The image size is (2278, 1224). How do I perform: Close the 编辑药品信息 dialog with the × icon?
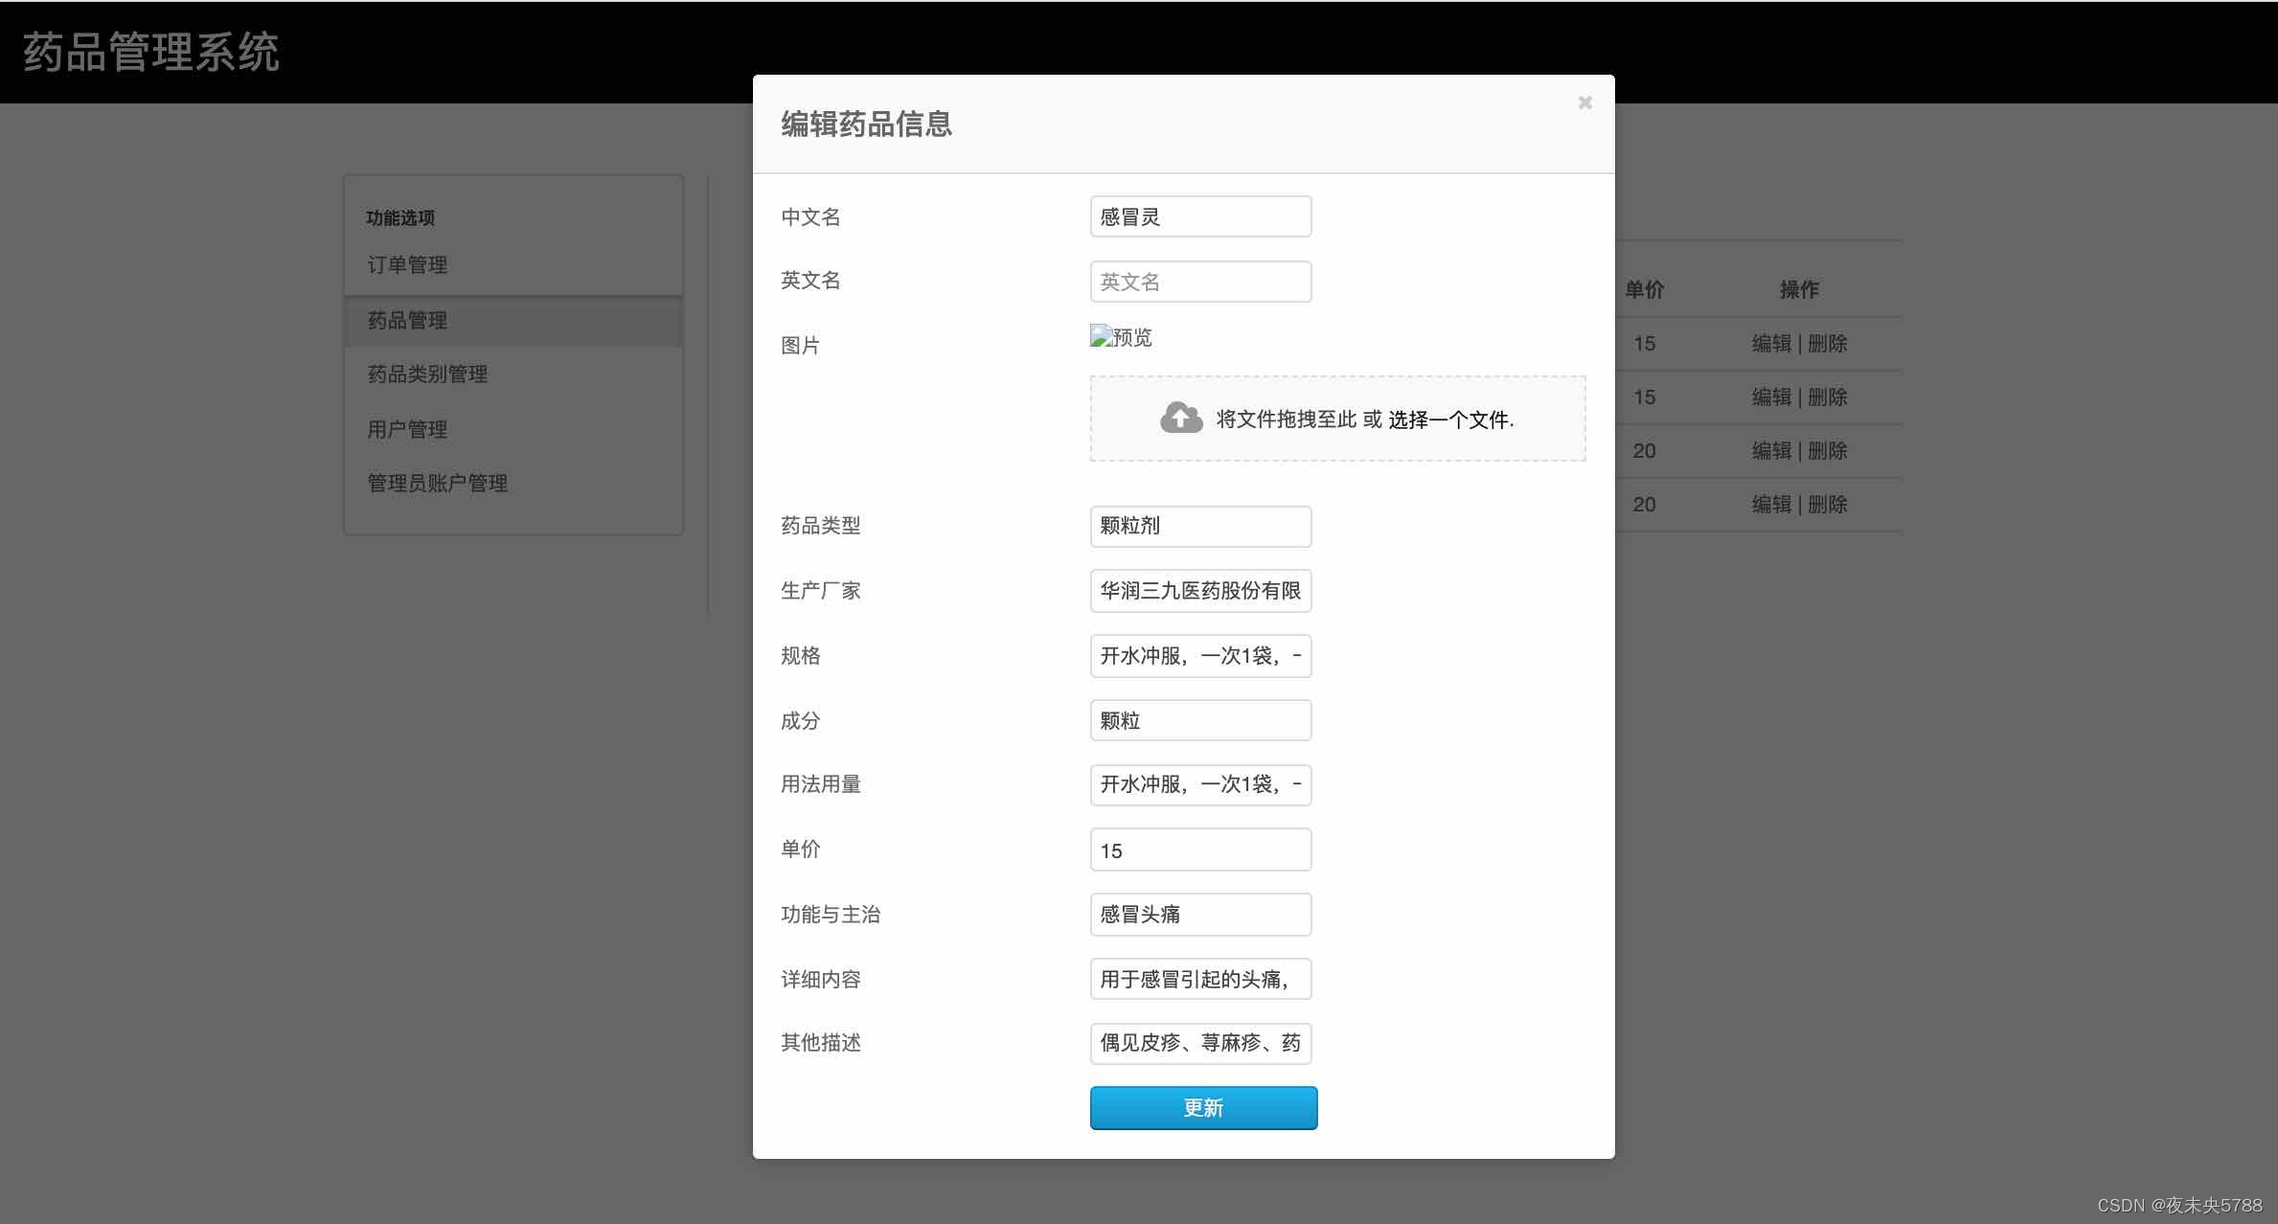click(x=1584, y=102)
